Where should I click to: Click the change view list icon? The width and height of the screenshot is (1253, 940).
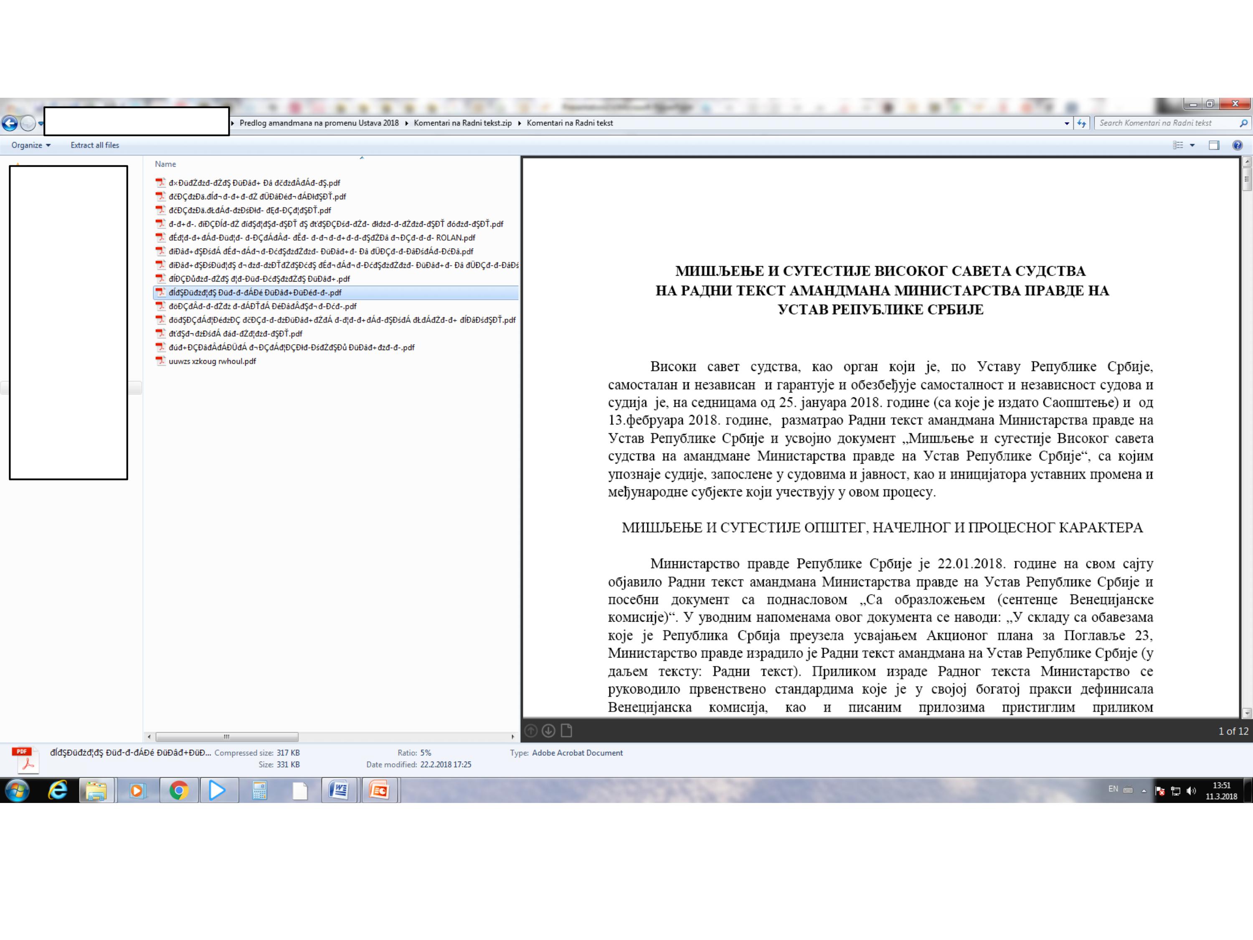pyautogui.click(x=1178, y=145)
